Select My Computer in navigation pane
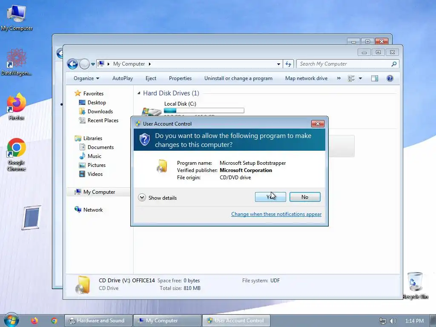 98,192
